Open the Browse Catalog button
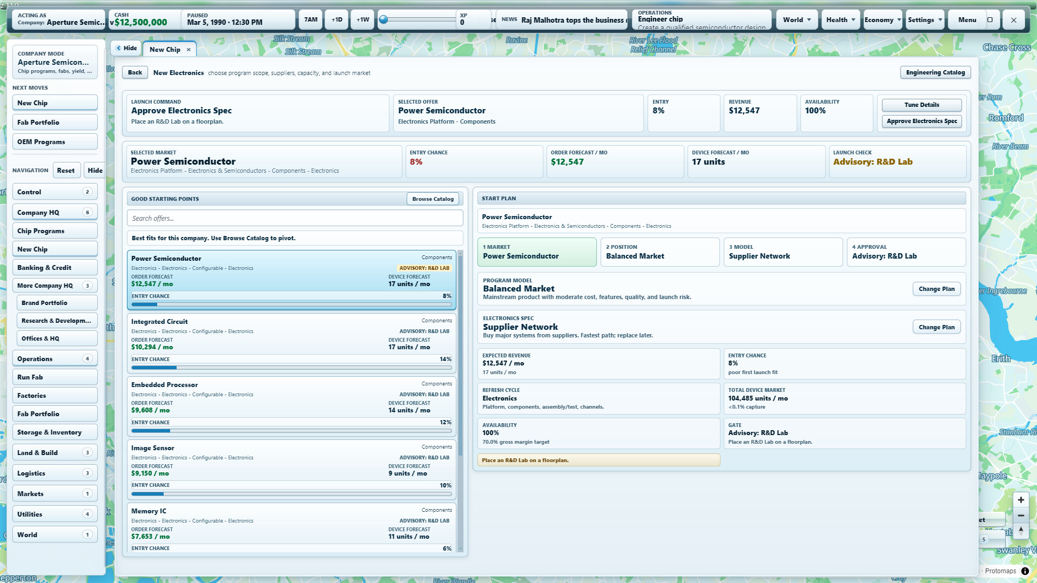This screenshot has width=1037, height=583. click(x=433, y=199)
